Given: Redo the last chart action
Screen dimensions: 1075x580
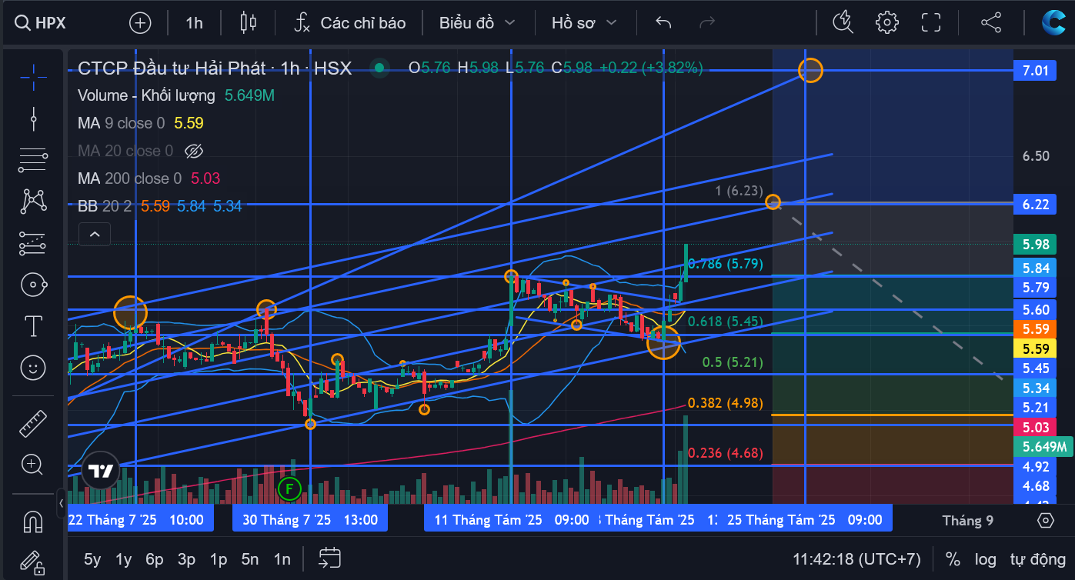Looking at the screenshot, I should (706, 22).
